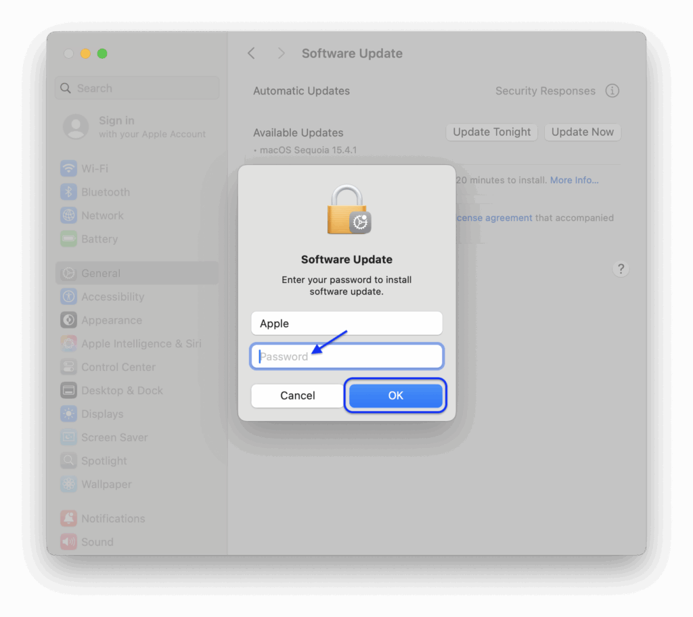Click the search magnifying glass icon

click(x=66, y=88)
